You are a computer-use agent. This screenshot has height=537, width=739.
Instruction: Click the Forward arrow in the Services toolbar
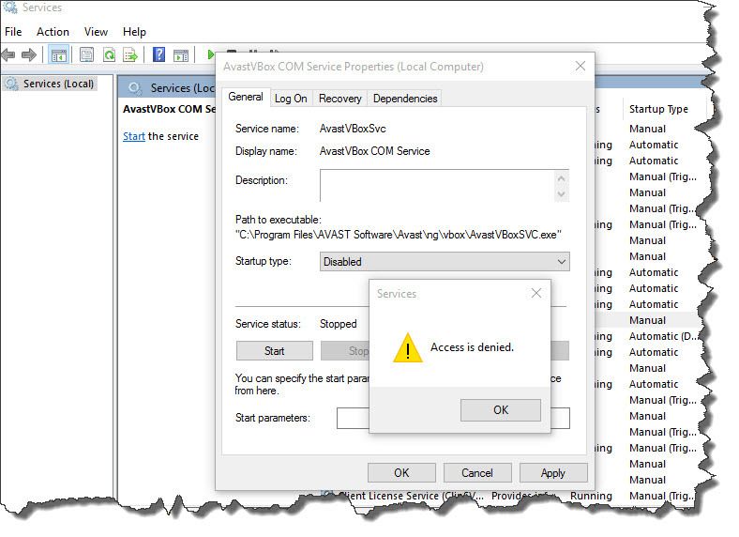29,54
